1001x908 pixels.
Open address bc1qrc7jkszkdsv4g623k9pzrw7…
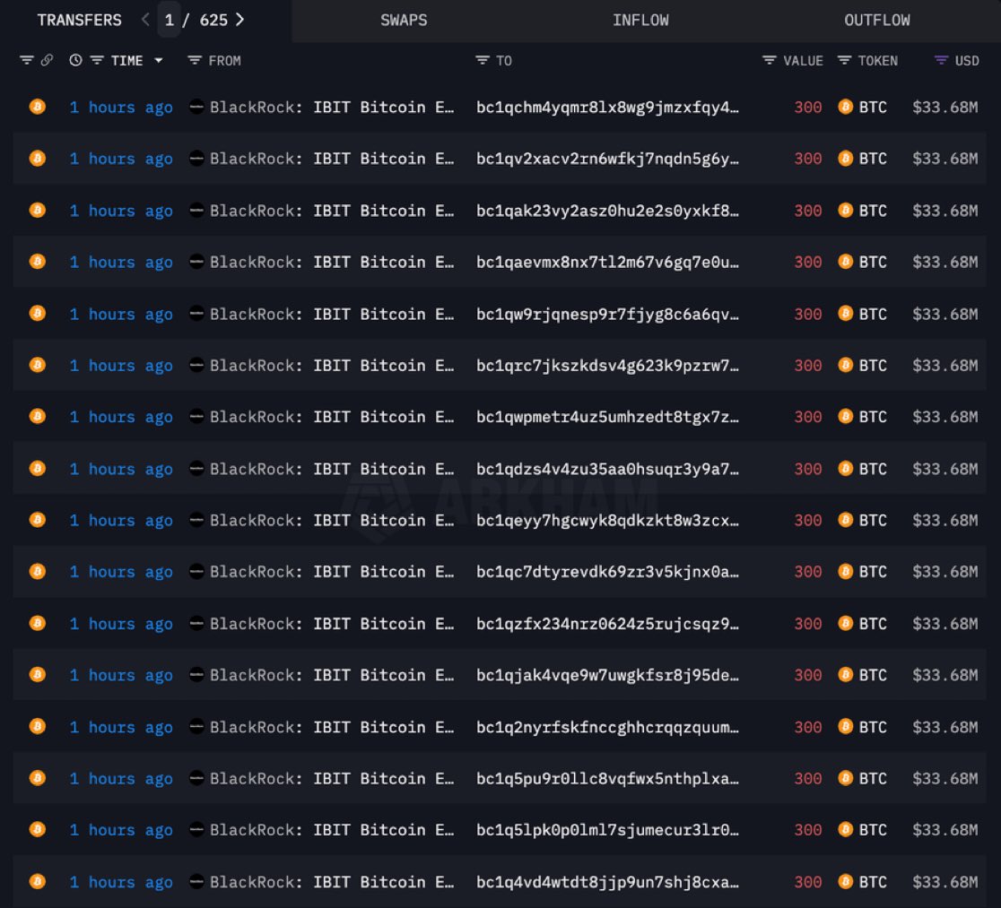pyautogui.click(x=607, y=365)
